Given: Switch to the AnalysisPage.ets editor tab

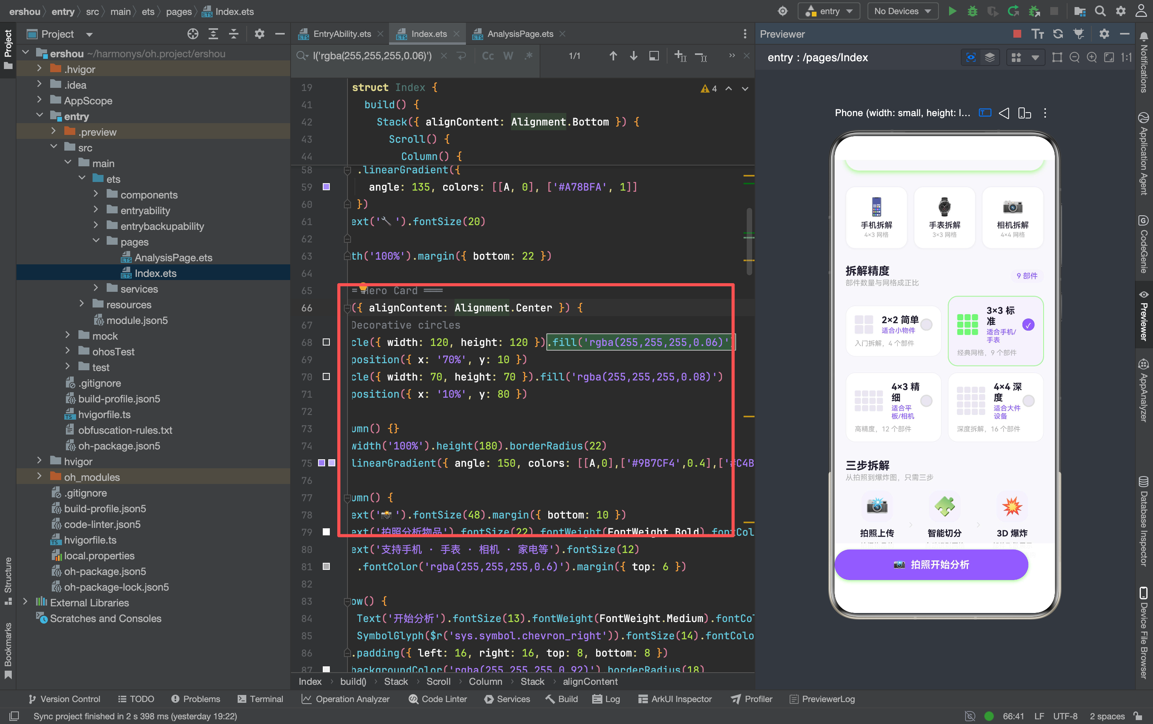Looking at the screenshot, I should 520,33.
